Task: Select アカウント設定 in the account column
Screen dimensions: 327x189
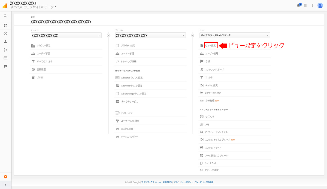Action: coord(43,46)
